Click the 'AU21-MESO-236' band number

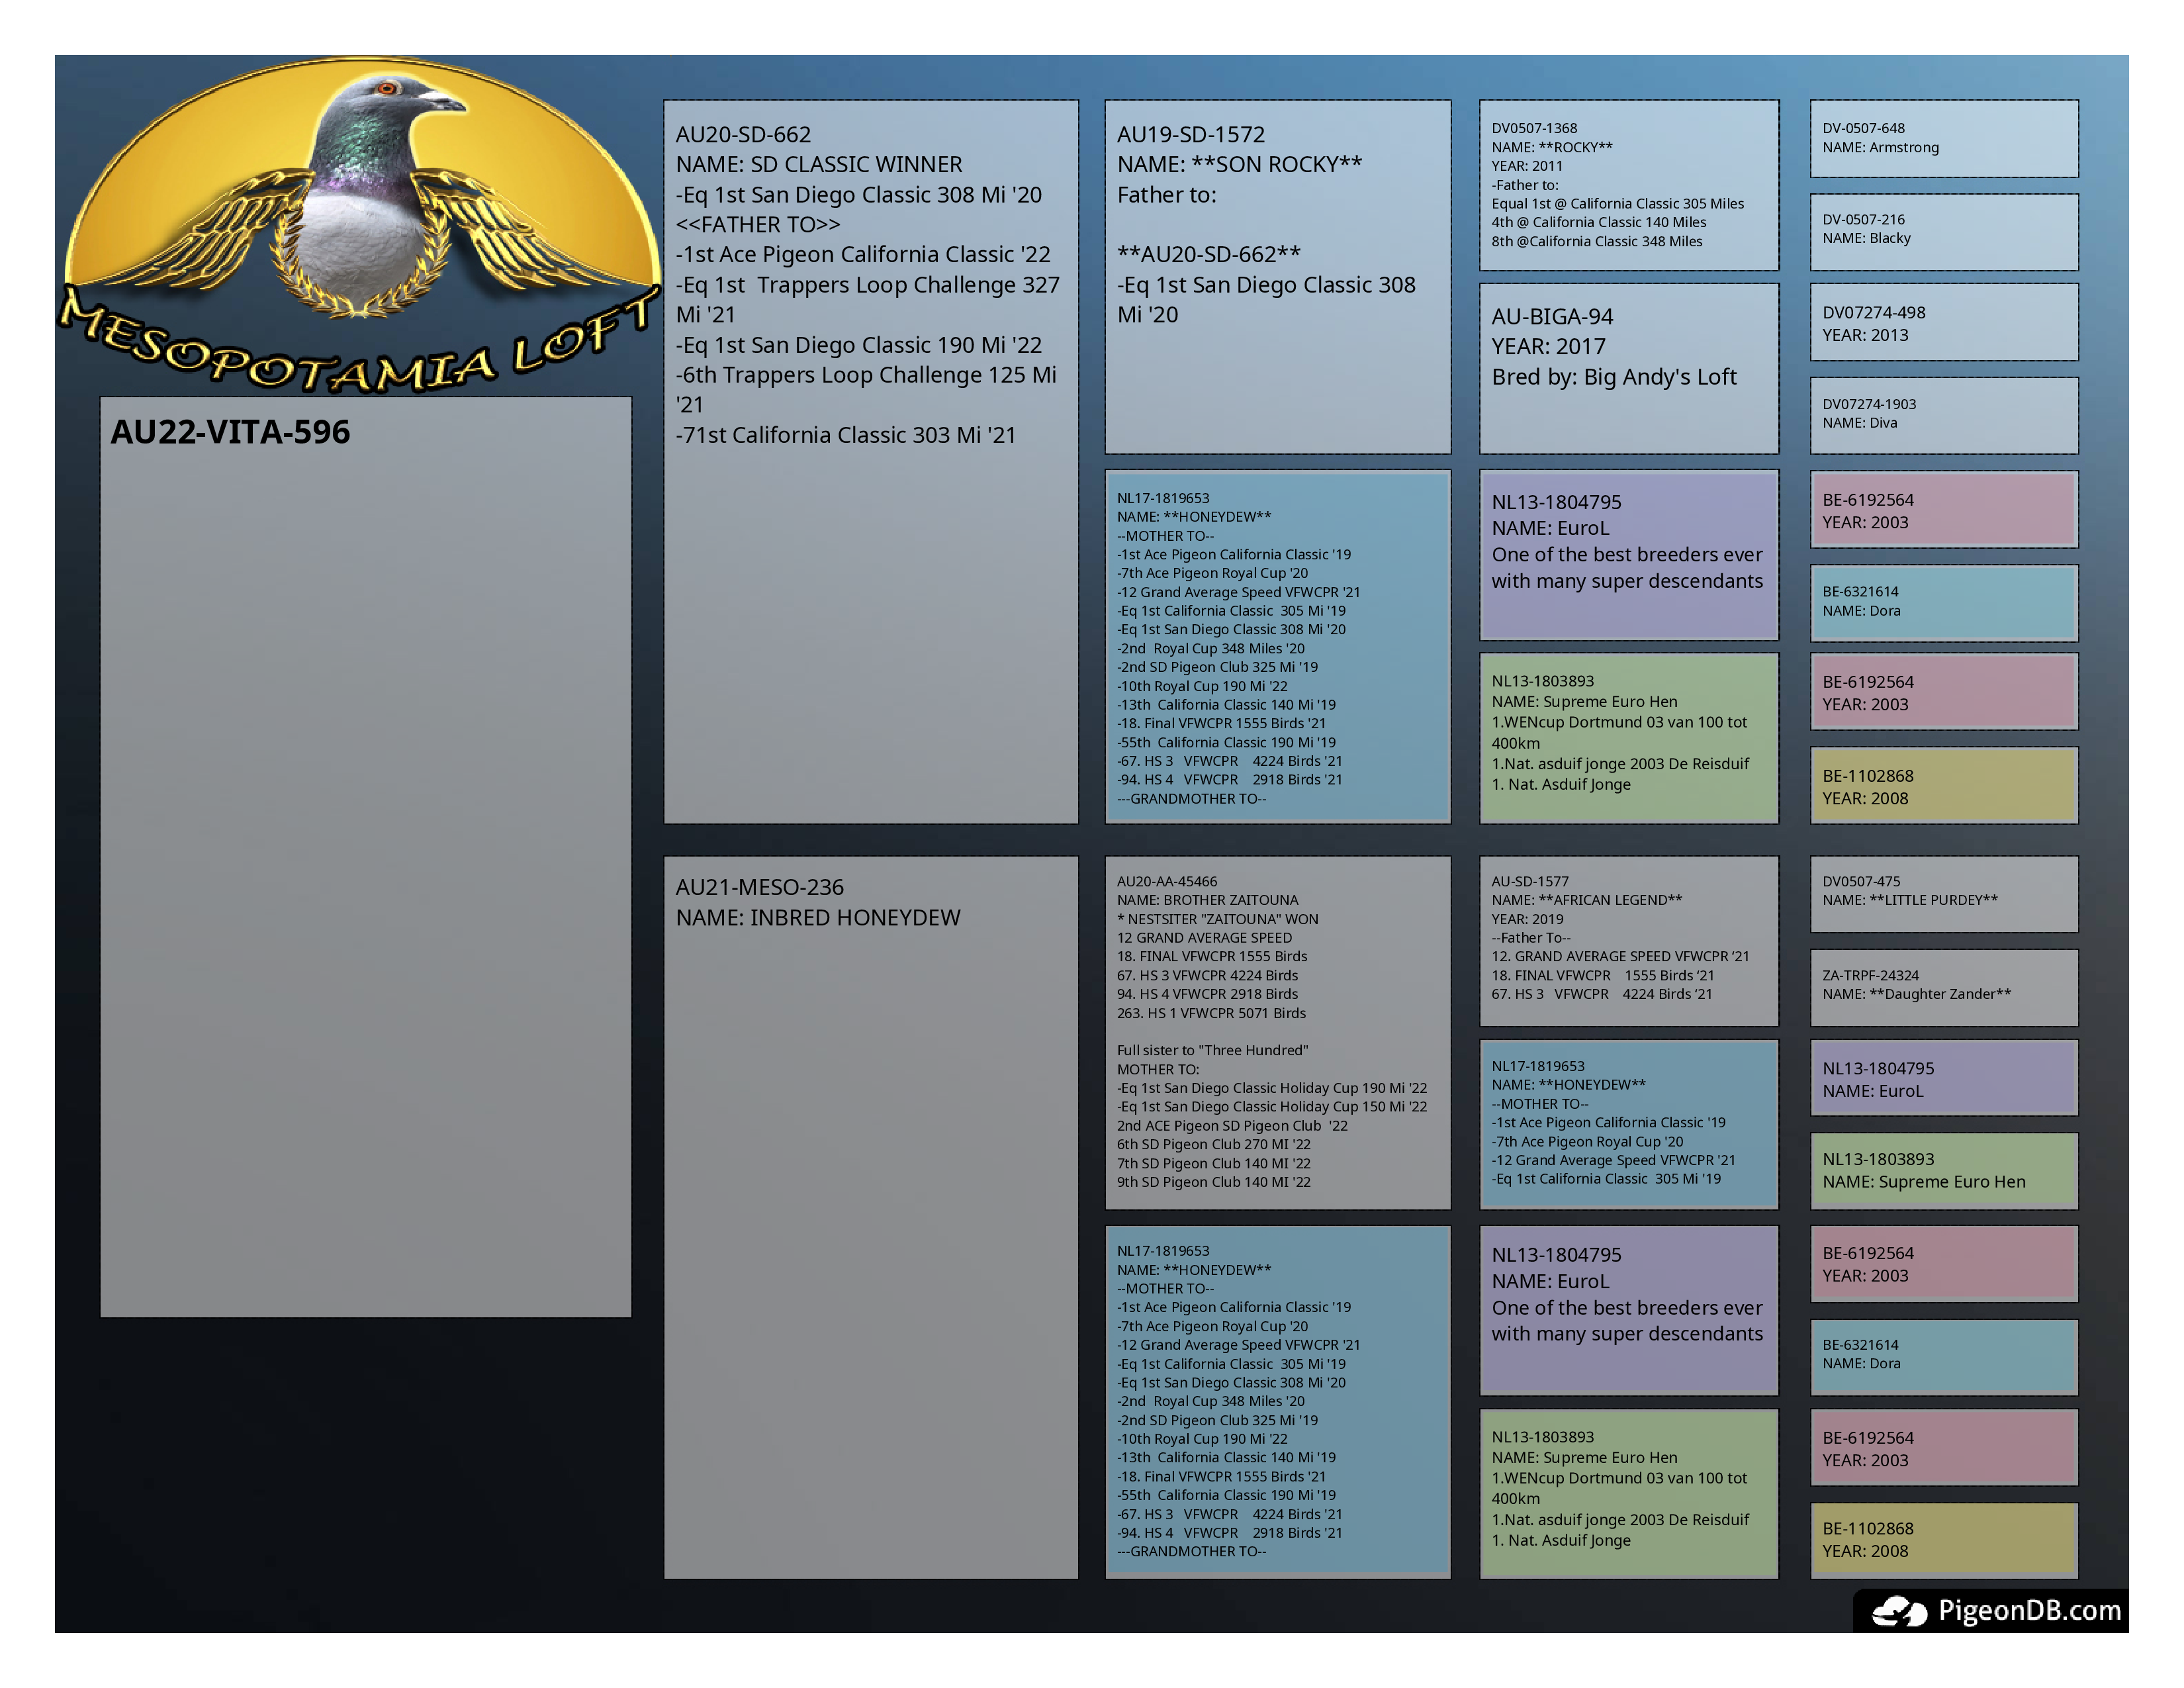(x=760, y=888)
